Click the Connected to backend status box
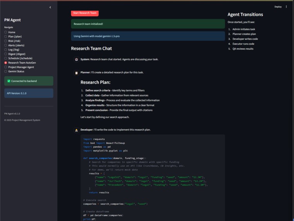Screen dimensions: 294x221 (29, 81)
